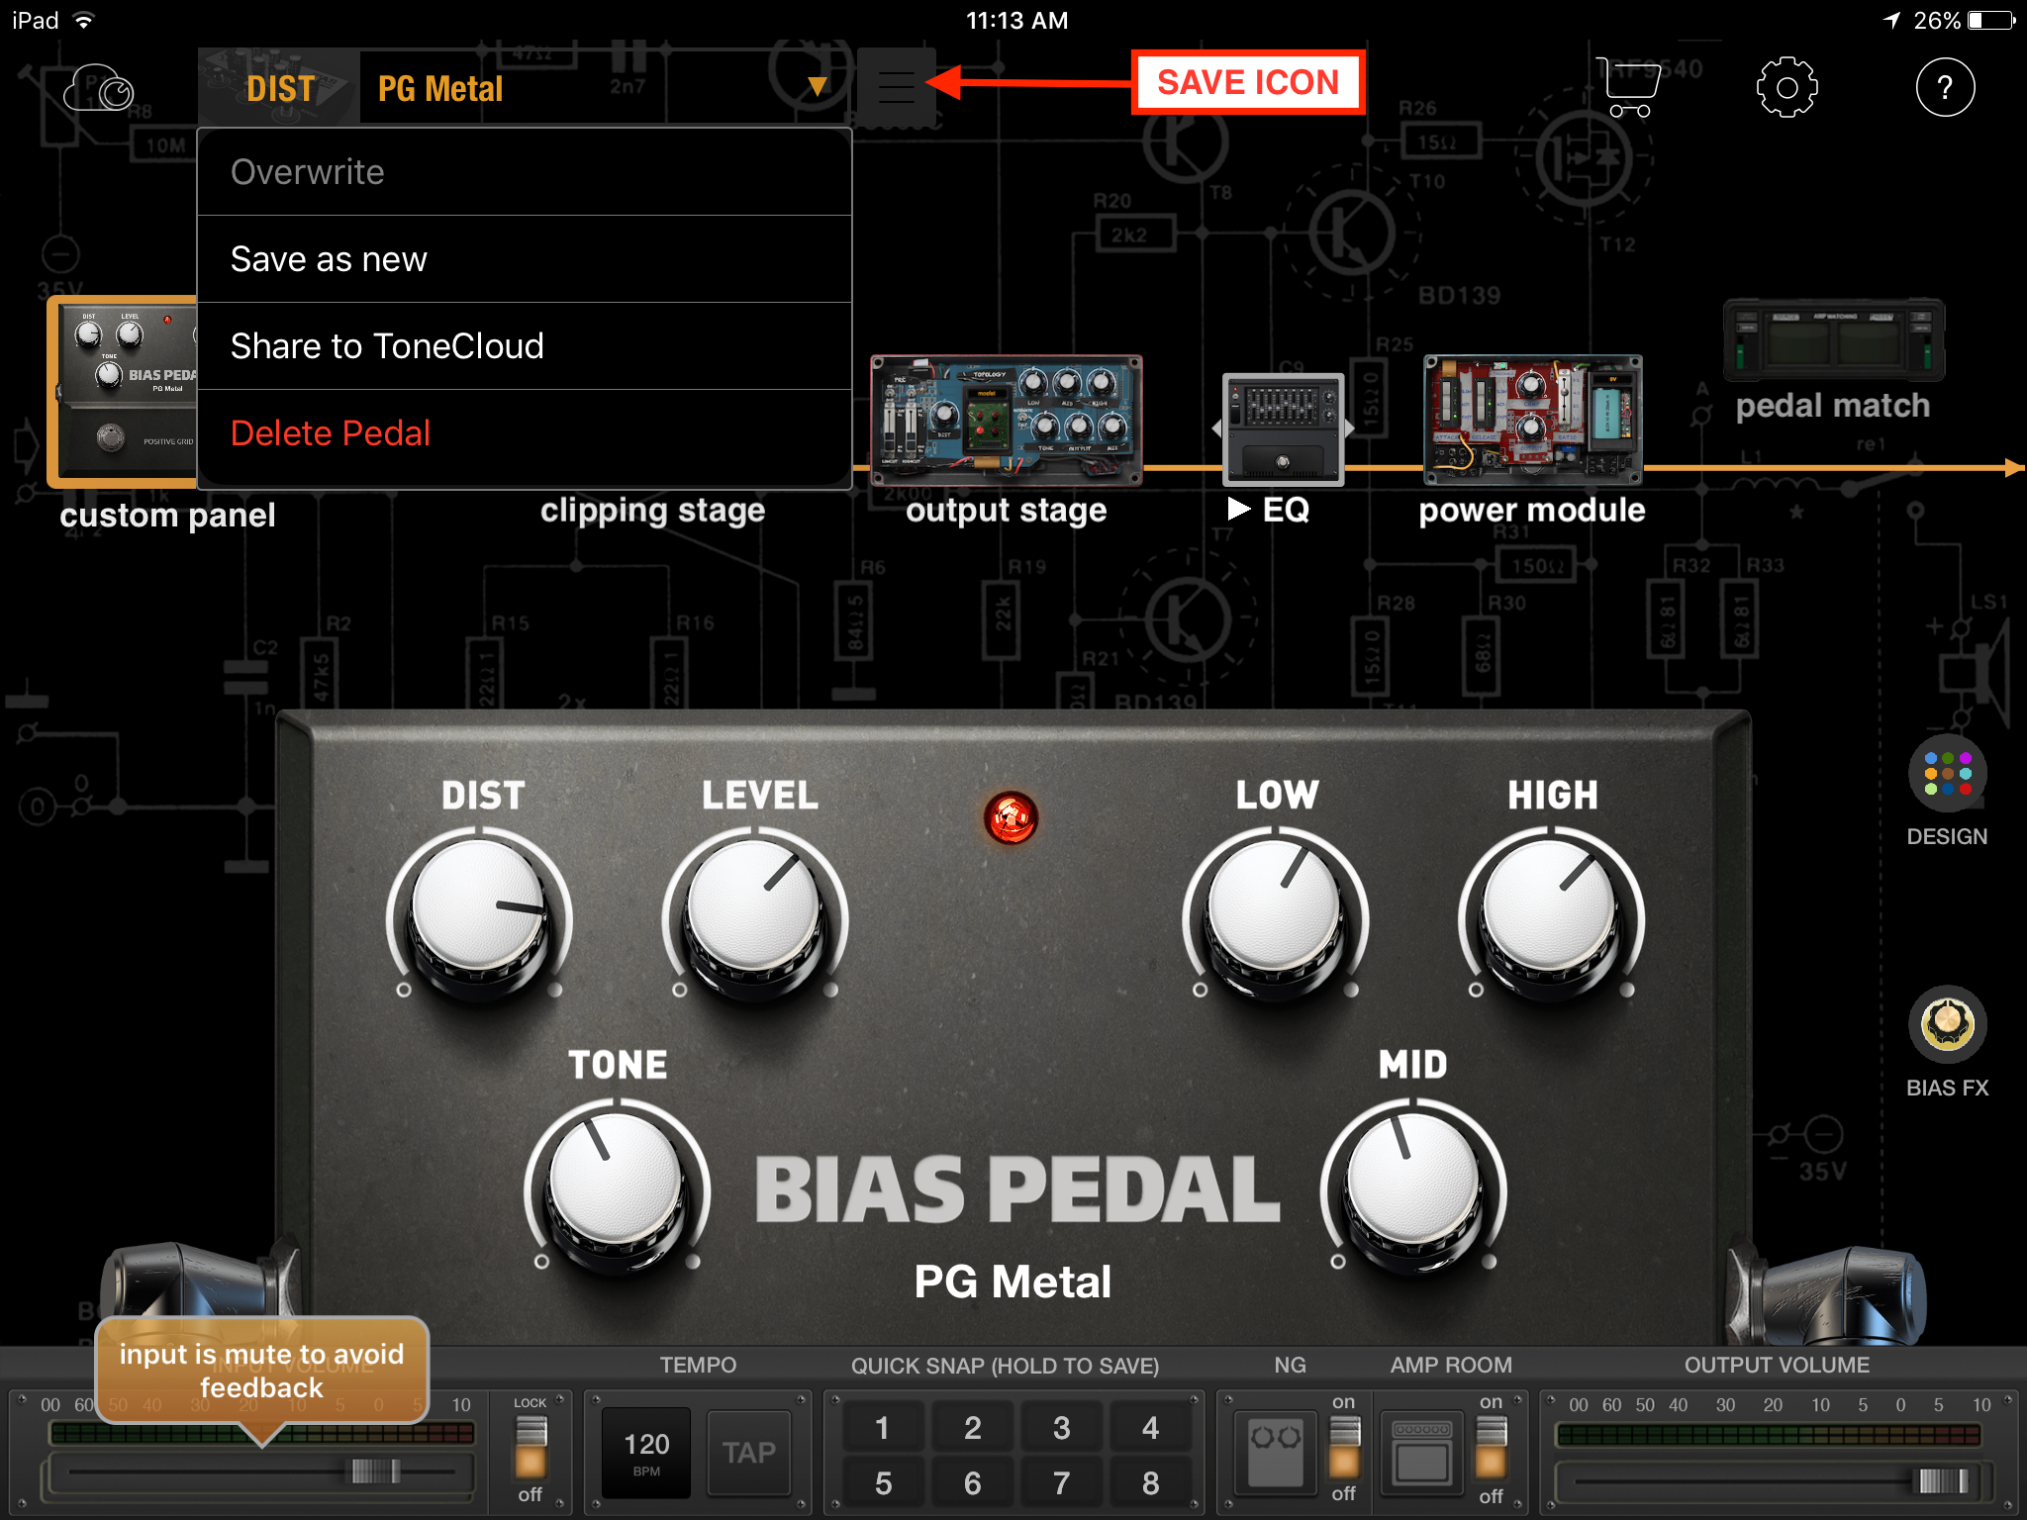This screenshot has width=2027, height=1520.
Task: Toggle the AMP ROOM on/off switch
Action: coord(1491,1448)
